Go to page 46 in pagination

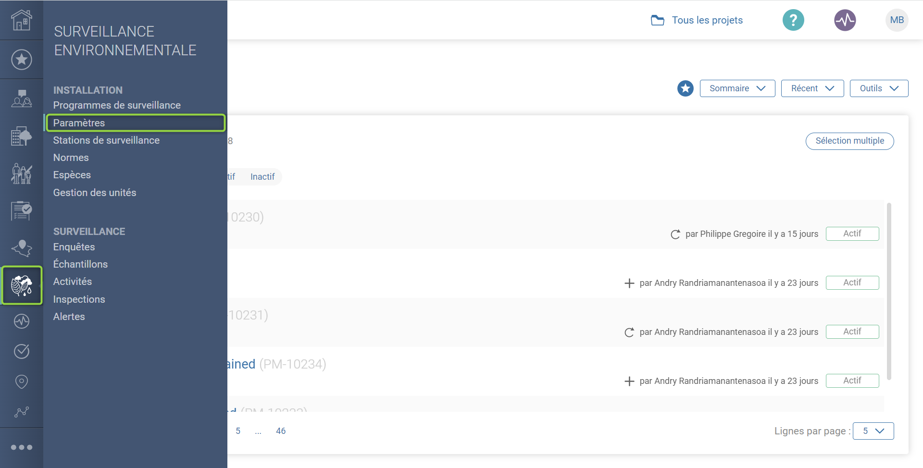coord(281,431)
